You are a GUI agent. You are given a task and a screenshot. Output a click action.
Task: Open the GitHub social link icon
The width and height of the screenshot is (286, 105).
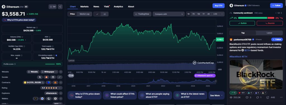53,77
